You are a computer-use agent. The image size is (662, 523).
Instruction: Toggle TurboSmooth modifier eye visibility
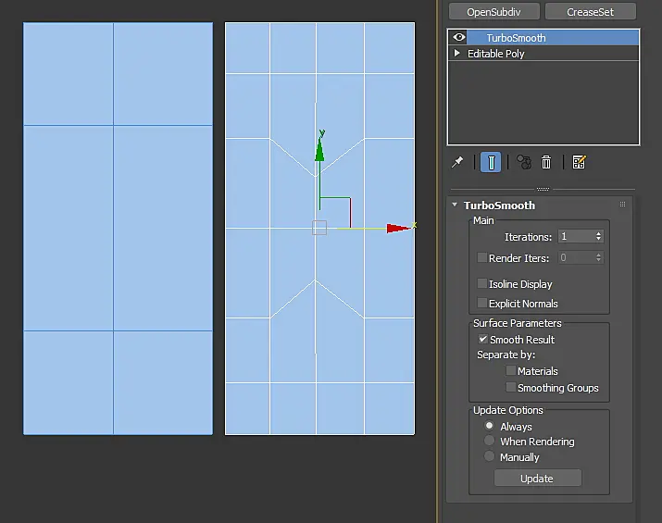(459, 38)
